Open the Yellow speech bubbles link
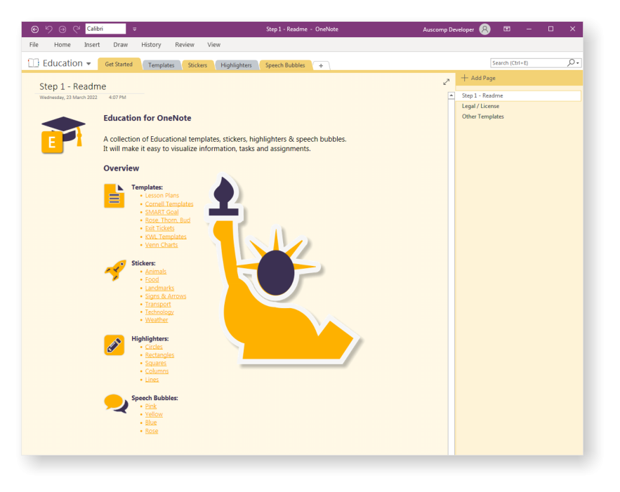The height and width of the screenshot is (492, 620). point(154,414)
